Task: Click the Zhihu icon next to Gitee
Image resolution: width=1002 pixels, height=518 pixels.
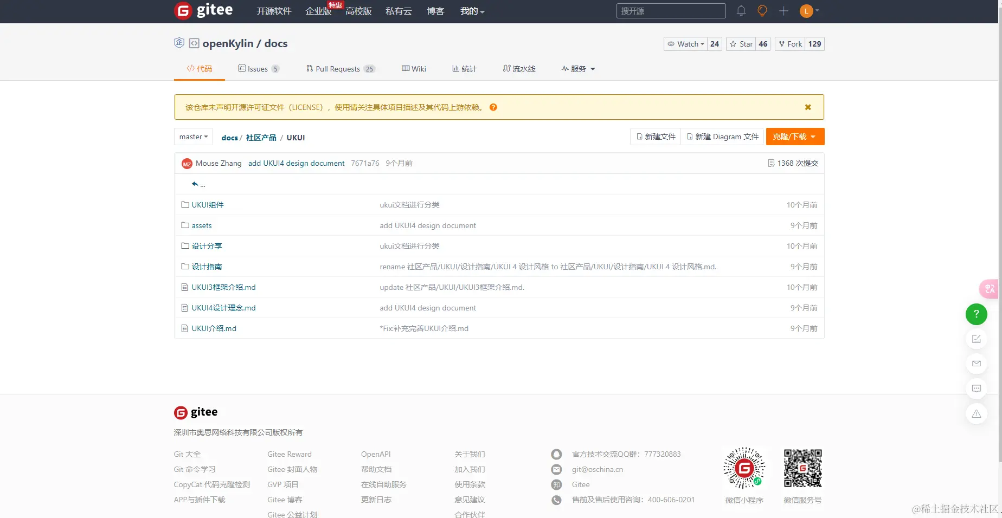Action: 556,484
